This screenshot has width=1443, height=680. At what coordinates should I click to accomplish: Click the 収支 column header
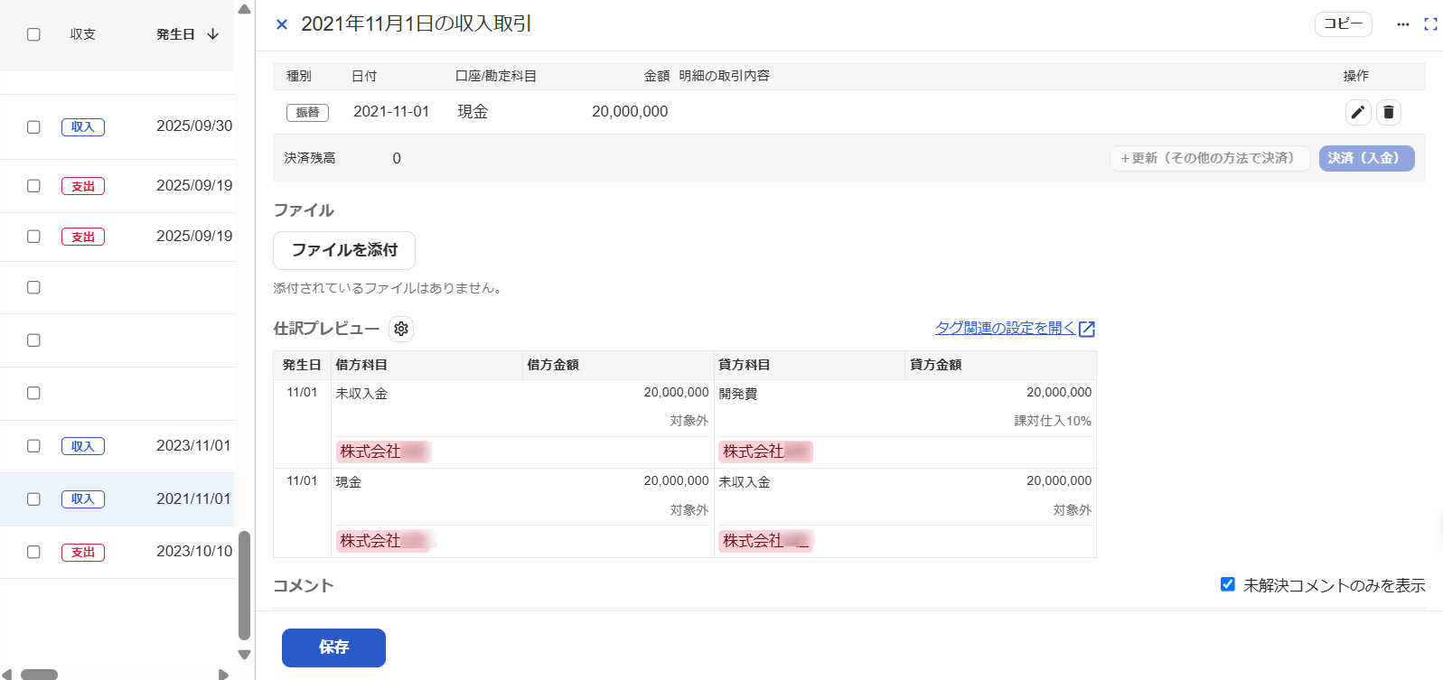click(x=83, y=34)
